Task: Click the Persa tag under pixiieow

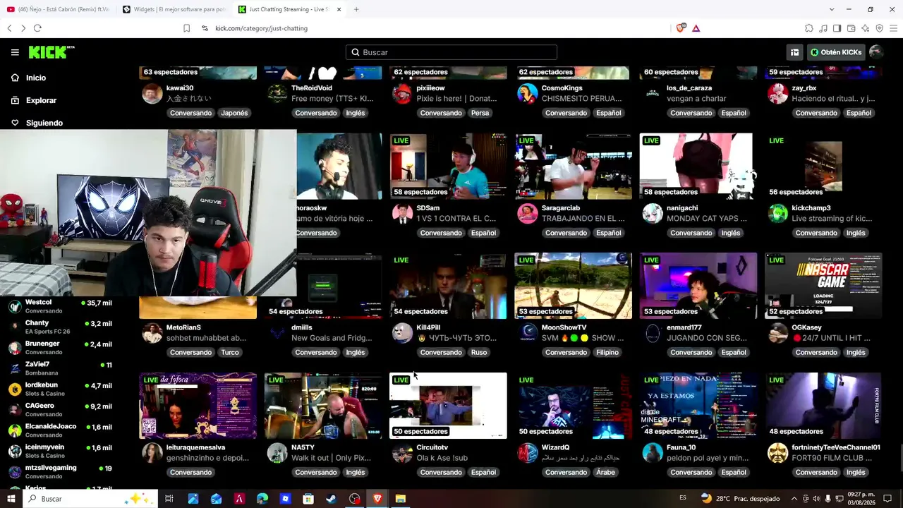Action: tap(480, 113)
